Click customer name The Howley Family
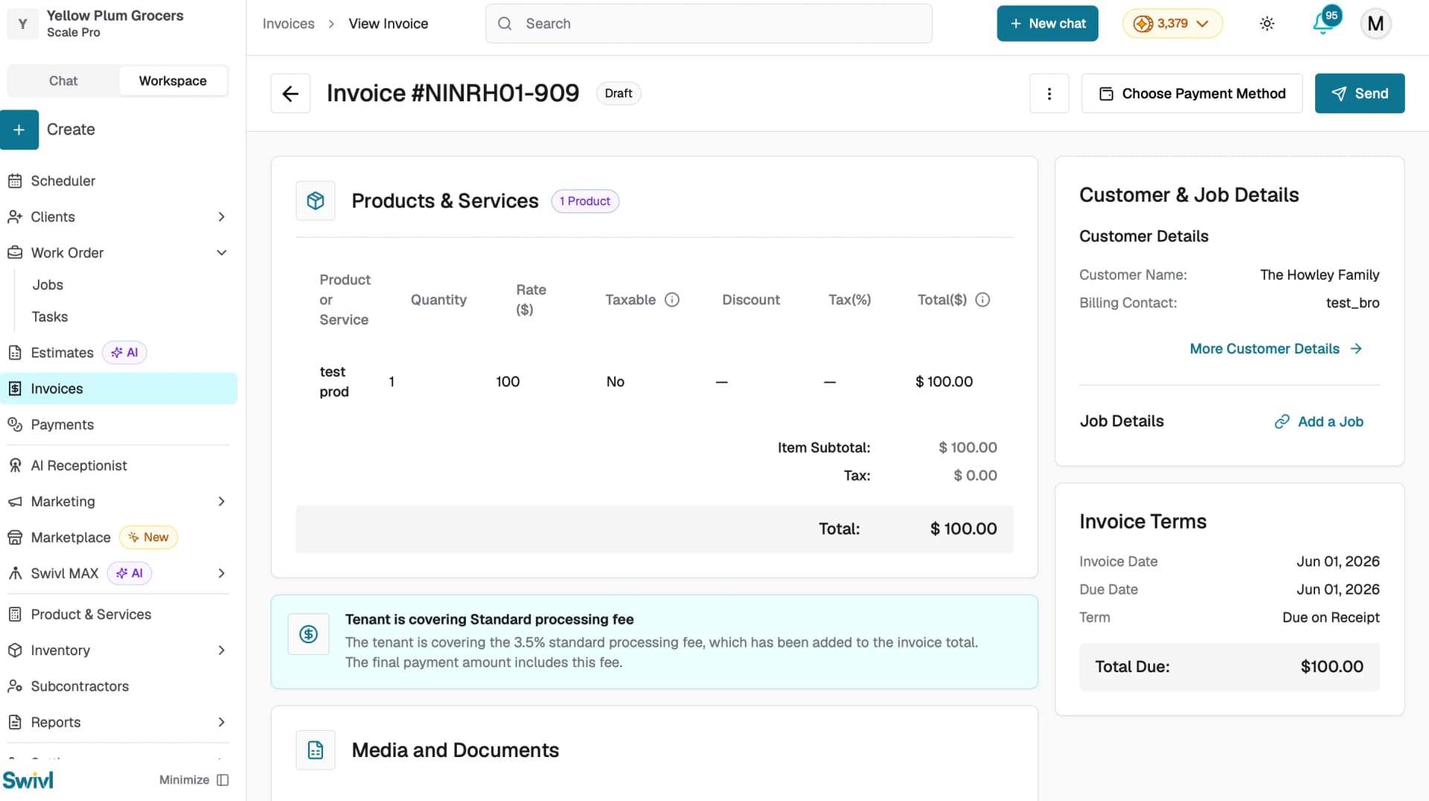This screenshot has width=1429, height=801. click(1320, 275)
